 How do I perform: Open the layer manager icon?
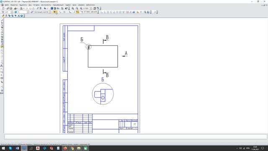[x=32, y=12]
